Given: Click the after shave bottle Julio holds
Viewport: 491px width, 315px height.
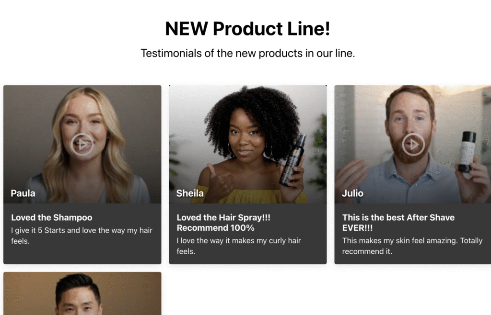Looking at the screenshot, I should pyautogui.click(x=467, y=152).
